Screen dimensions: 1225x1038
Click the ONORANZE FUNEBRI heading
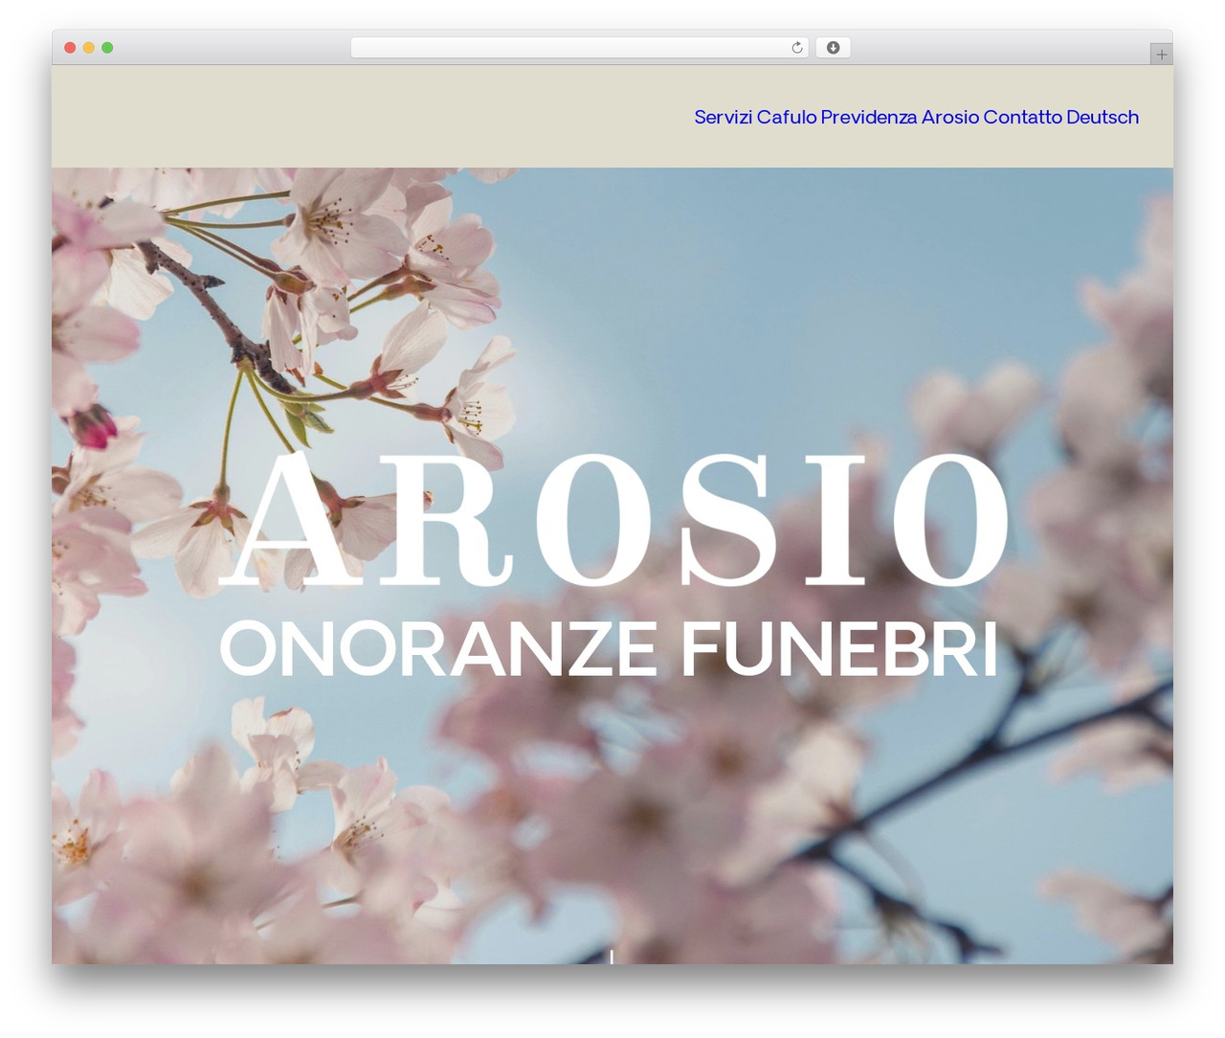(610, 649)
